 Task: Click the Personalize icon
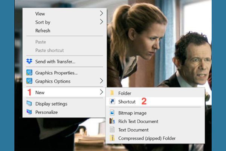point(29,112)
